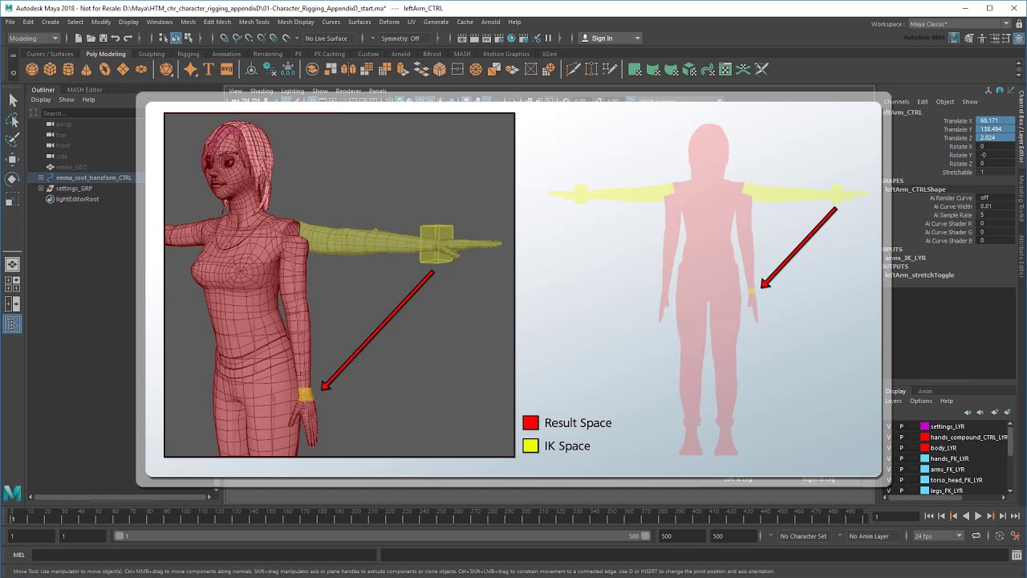Click the SVG import shelf icon
The width and height of the screenshot is (1027, 578).
[x=226, y=70]
